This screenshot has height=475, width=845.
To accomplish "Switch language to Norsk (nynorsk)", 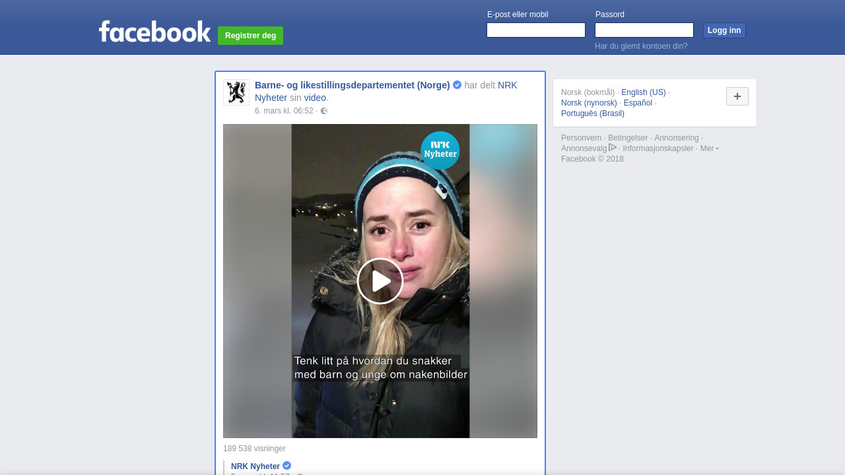I will click(x=589, y=103).
